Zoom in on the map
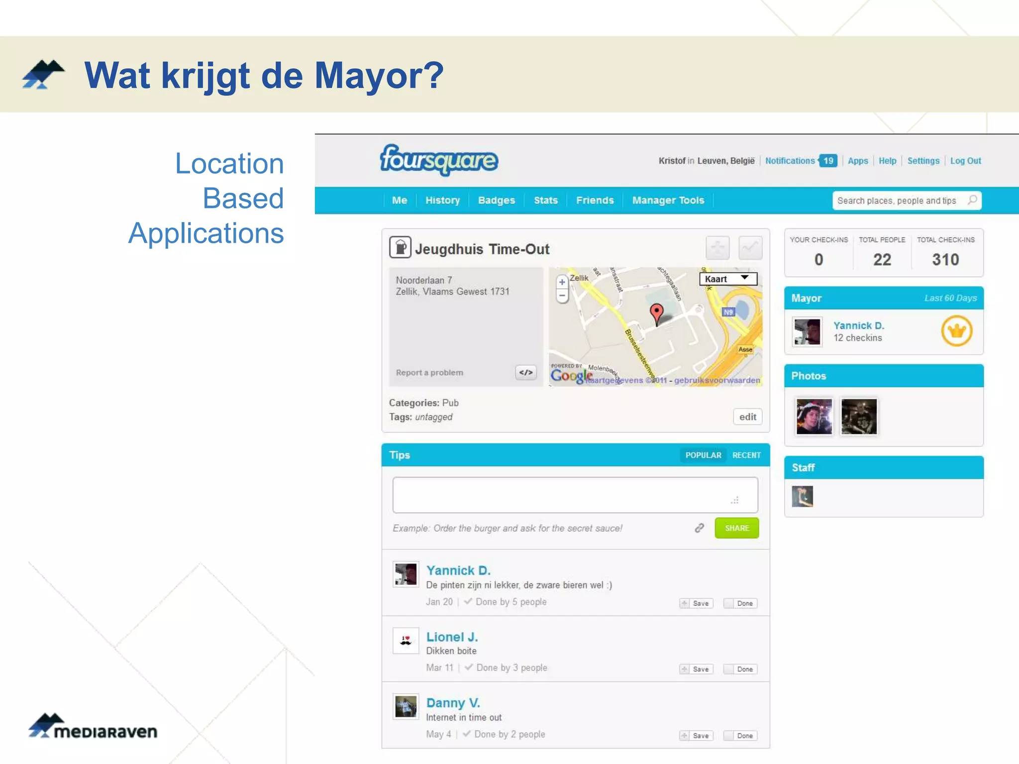Viewport: 1019px width, 764px height. click(x=562, y=282)
